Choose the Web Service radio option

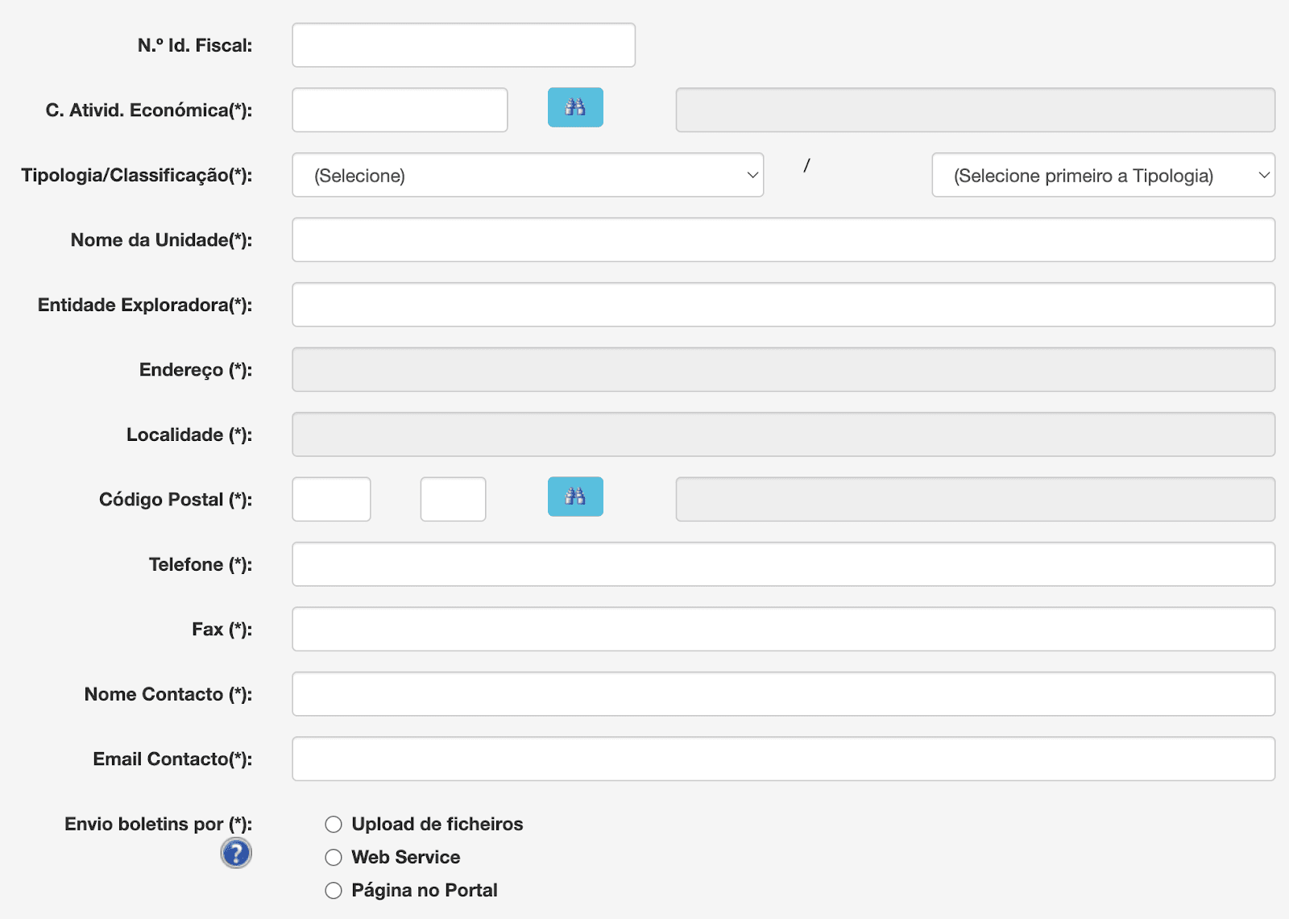(334, 857)
